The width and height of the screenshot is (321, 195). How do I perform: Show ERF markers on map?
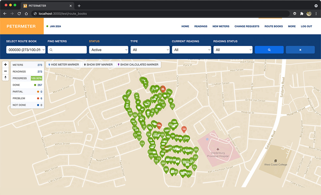98,64
